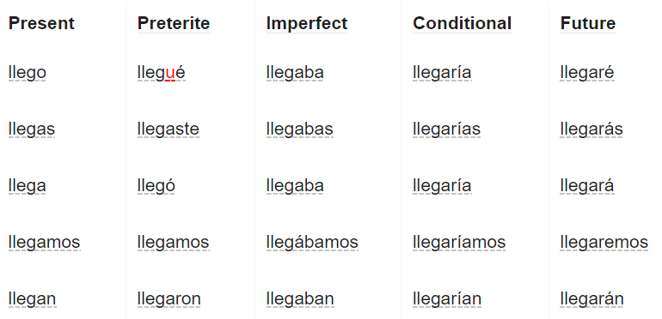Click llegaste in the Preterite column
The height and width of the screenshot is (319, 662).
(x=168, y=129)
